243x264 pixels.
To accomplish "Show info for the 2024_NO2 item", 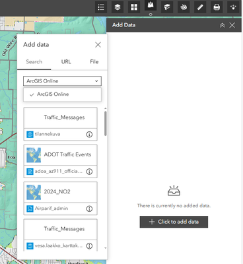I will [x=89, y=209].
